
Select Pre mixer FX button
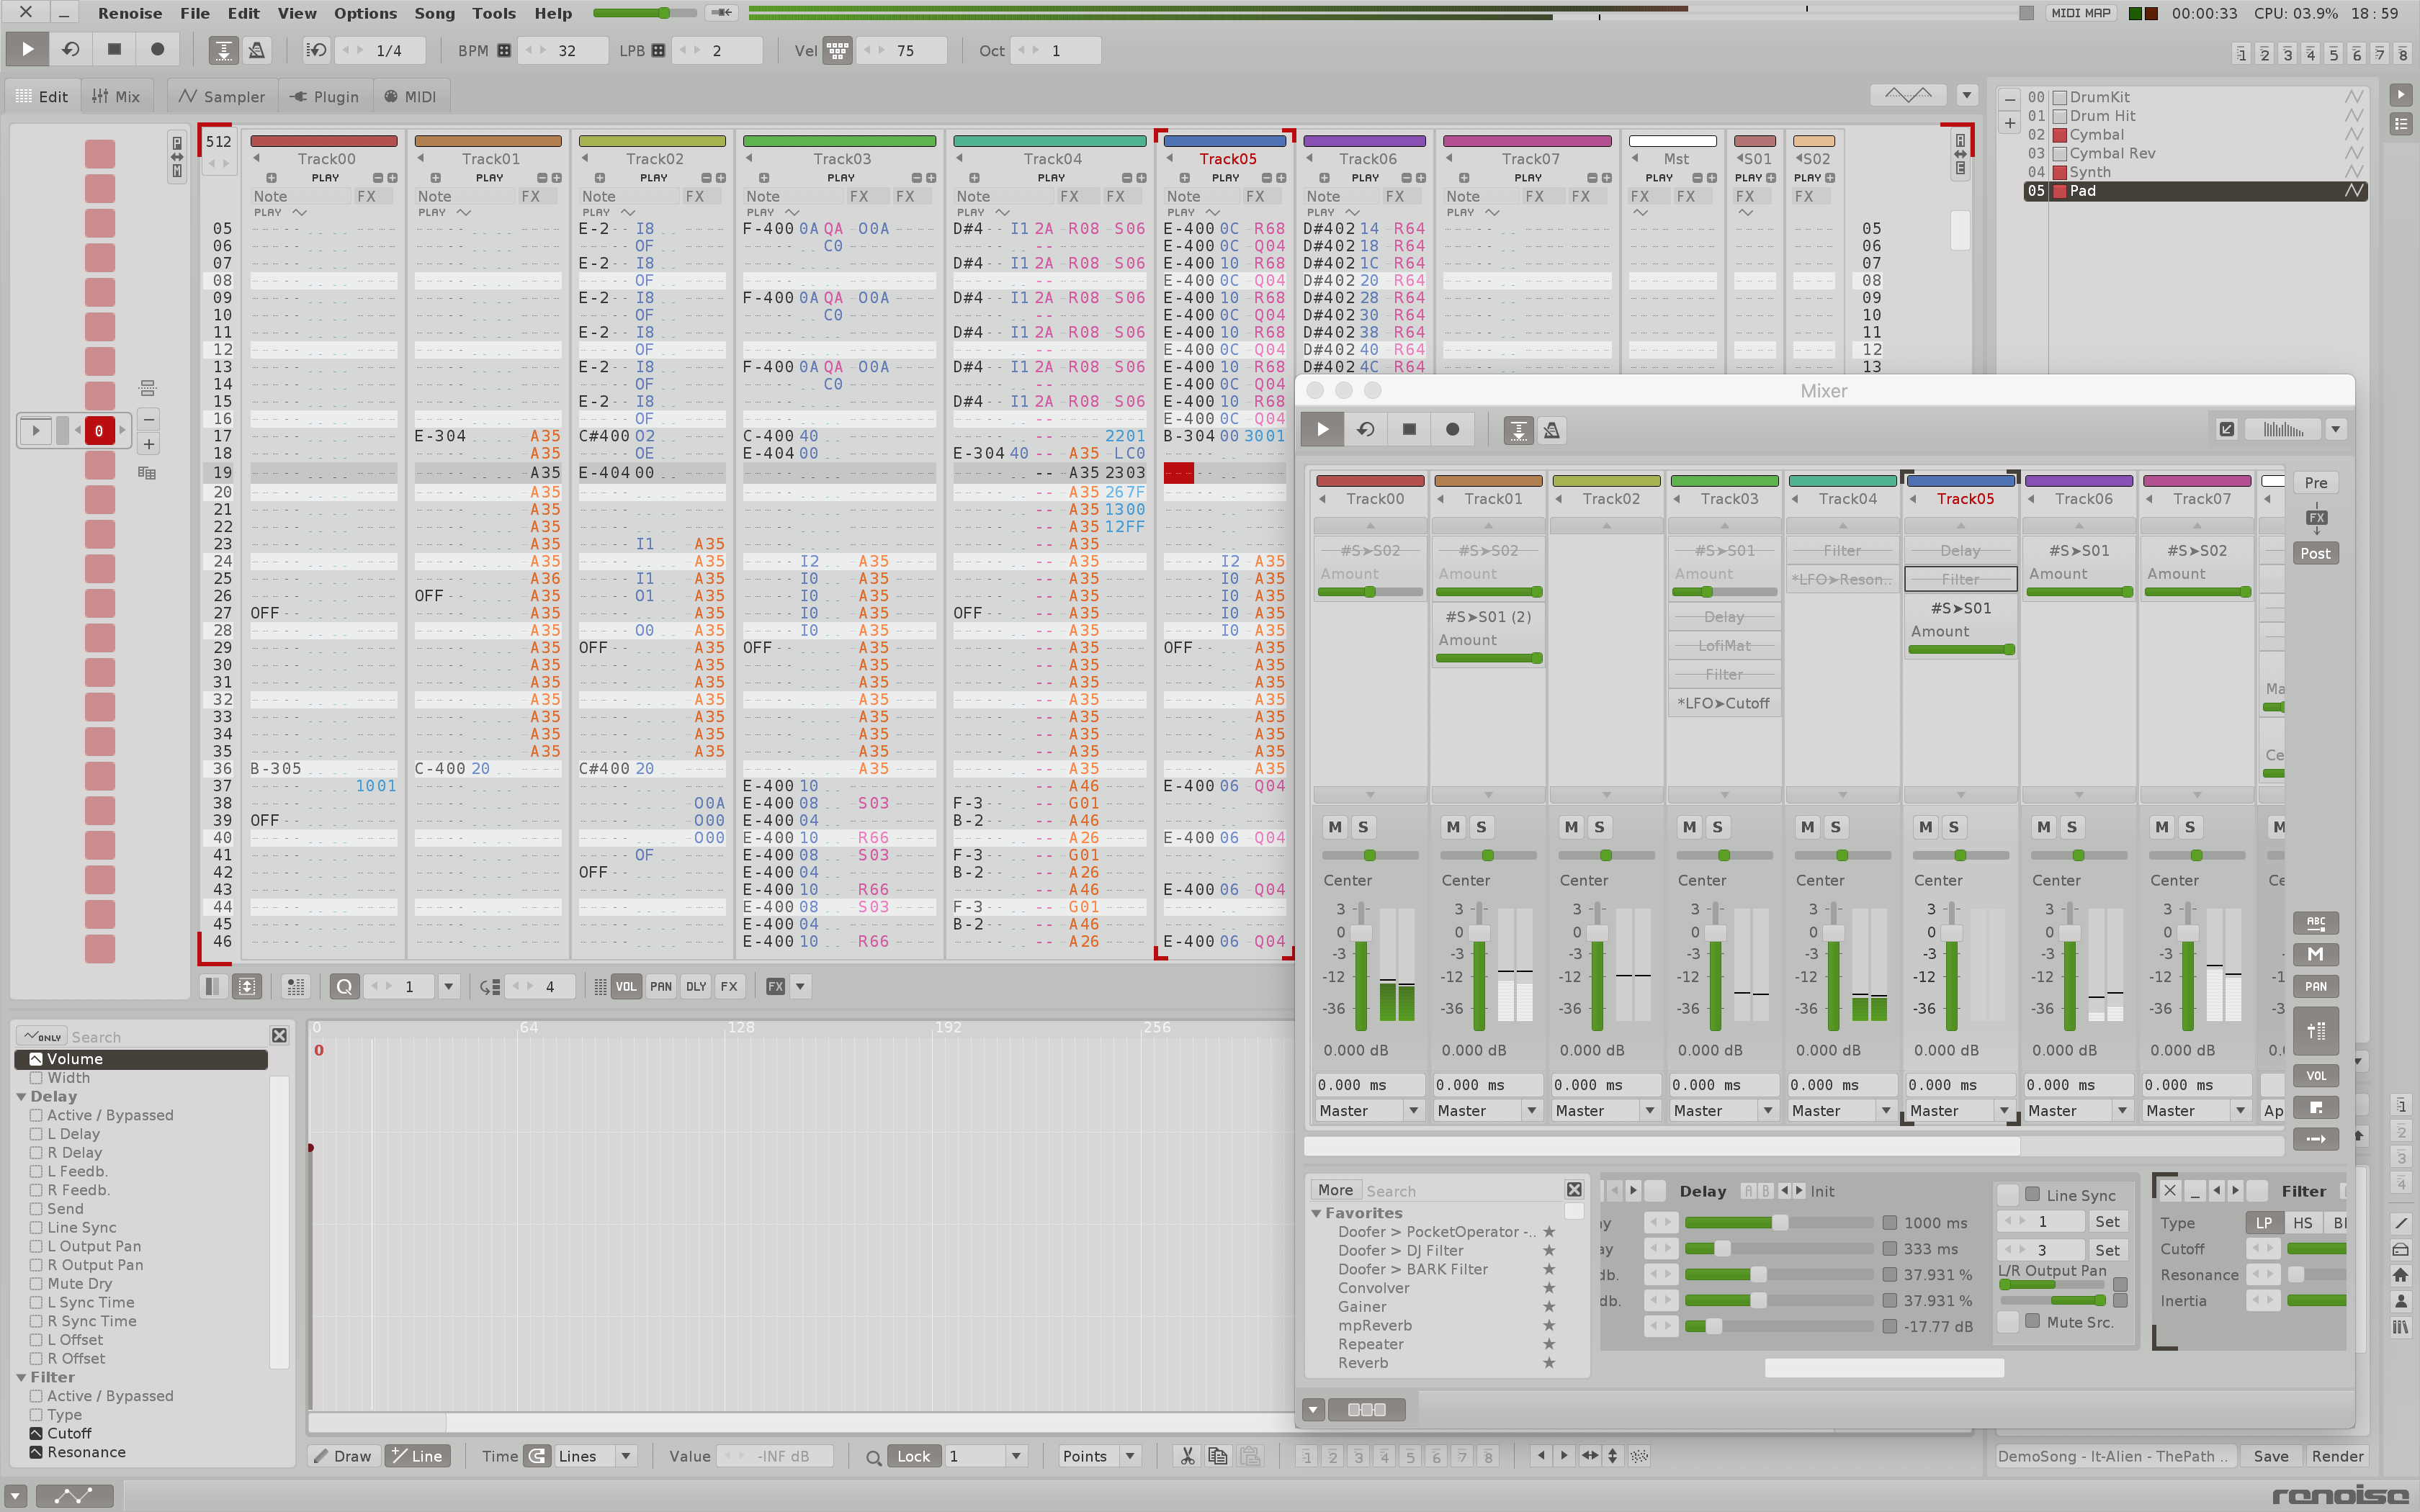click(x=2315, y=483)
